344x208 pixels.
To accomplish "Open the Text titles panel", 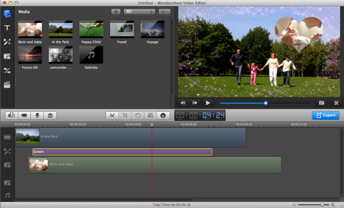I will [7, 28].
